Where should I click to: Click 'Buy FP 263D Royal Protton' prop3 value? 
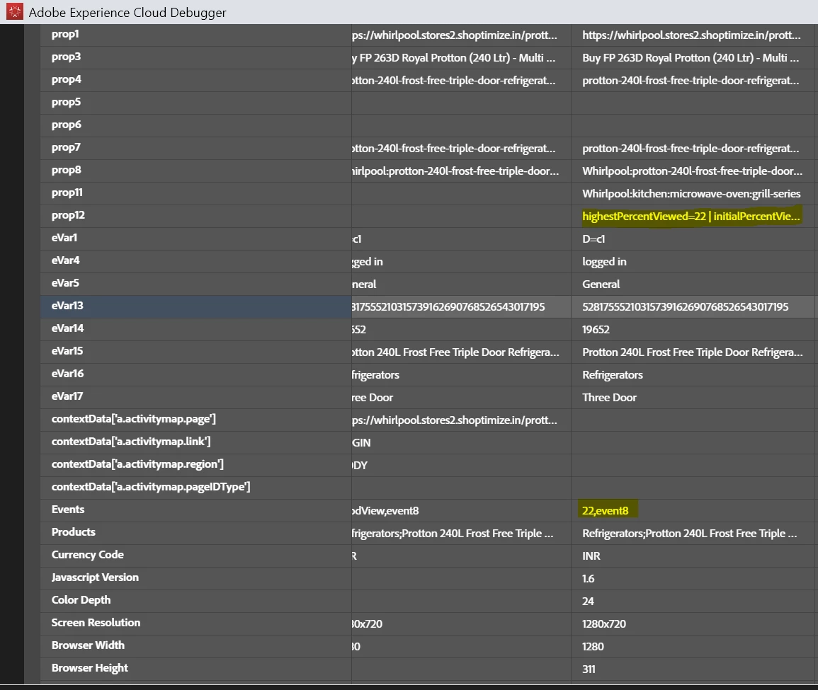(x=691, y=58)
